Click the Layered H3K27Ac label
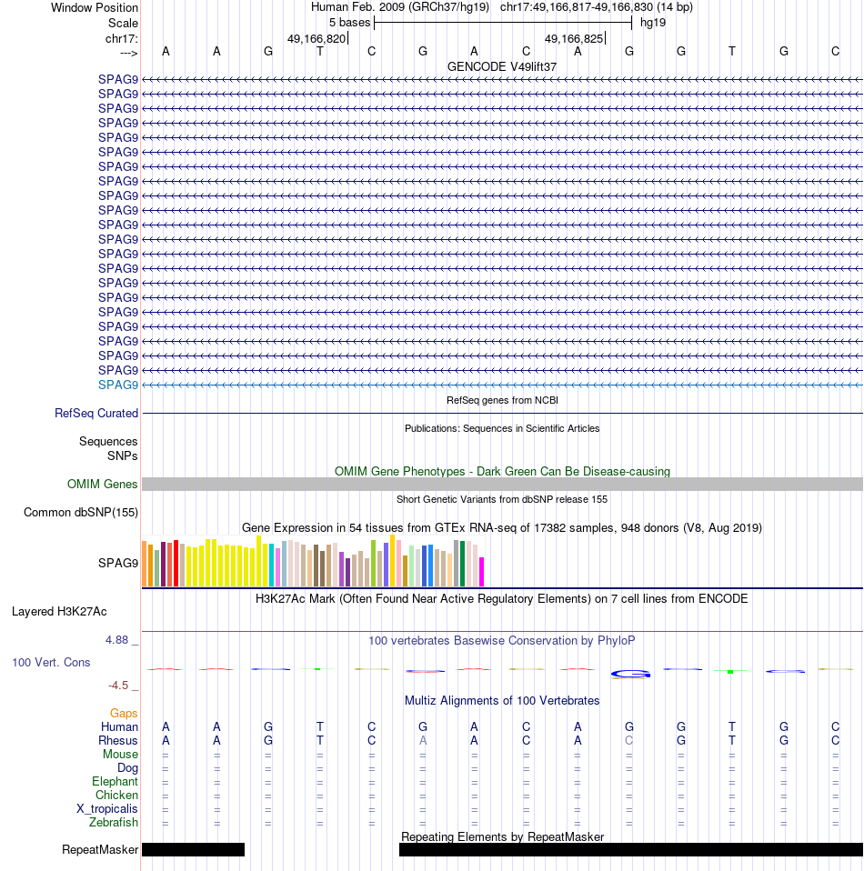 (x=59, y=612)
